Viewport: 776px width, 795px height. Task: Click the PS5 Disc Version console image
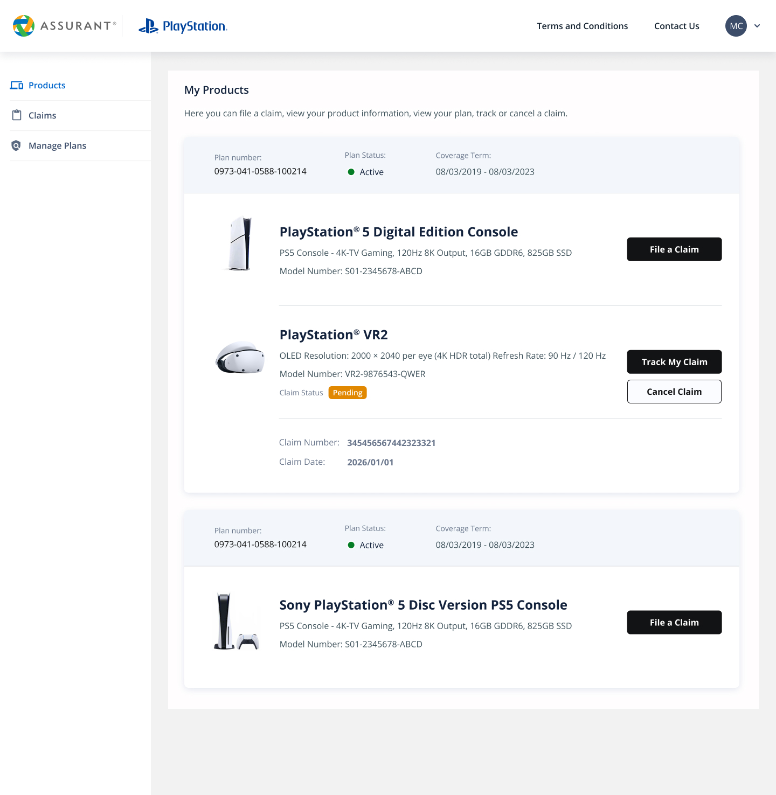point(236,622)
